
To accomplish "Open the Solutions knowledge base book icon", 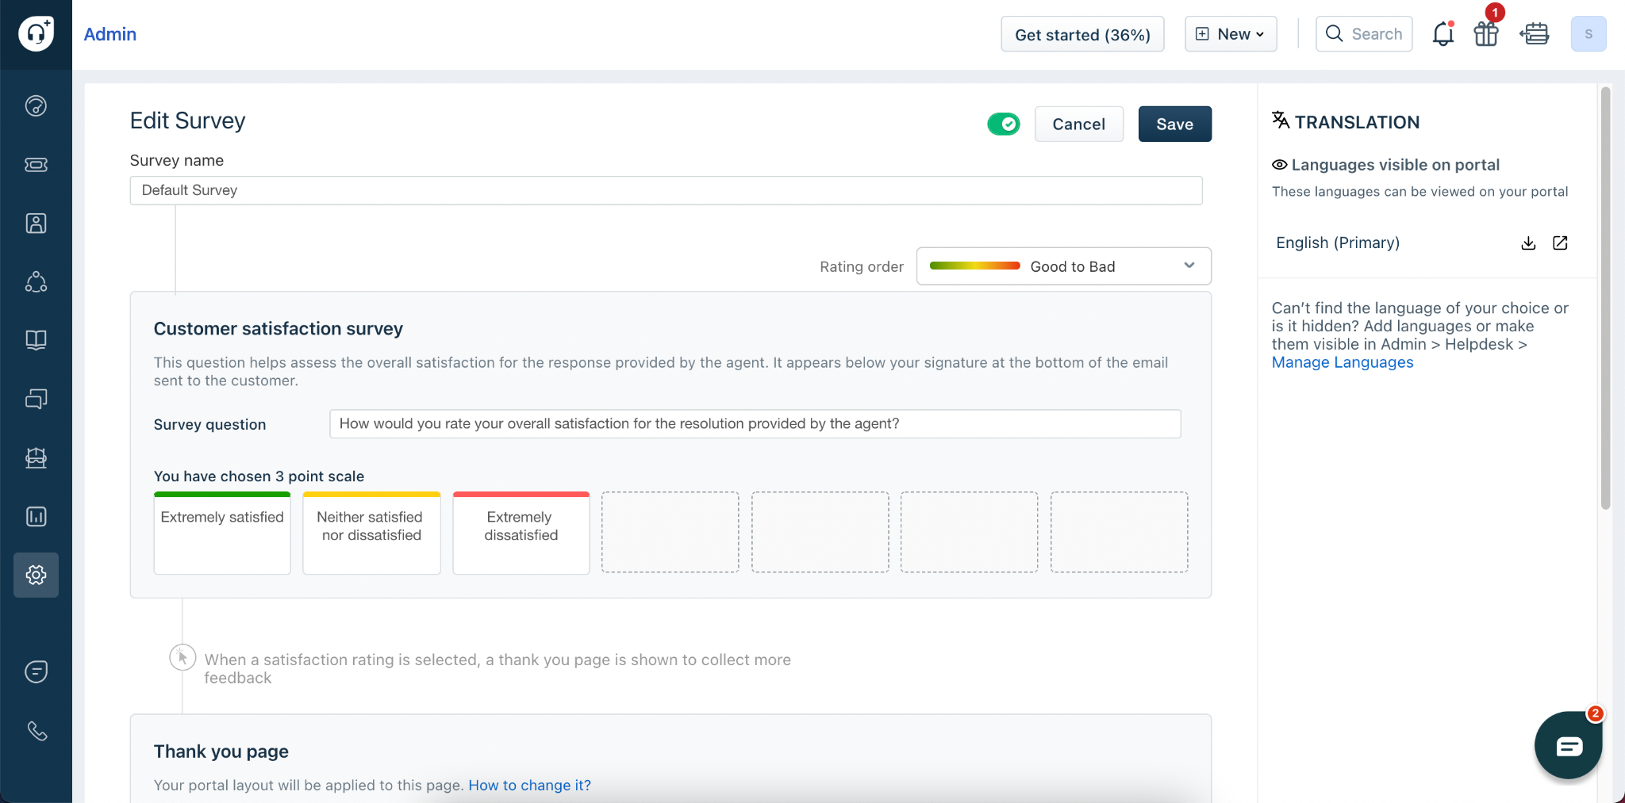I will click(x=36, y=340).
